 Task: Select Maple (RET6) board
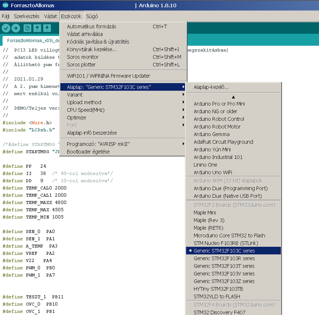point(233,228)
